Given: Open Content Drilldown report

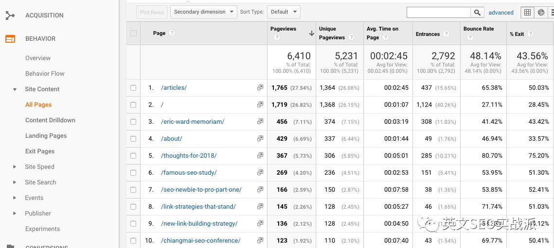Looking at the screenshot, I should coord(50,120).
